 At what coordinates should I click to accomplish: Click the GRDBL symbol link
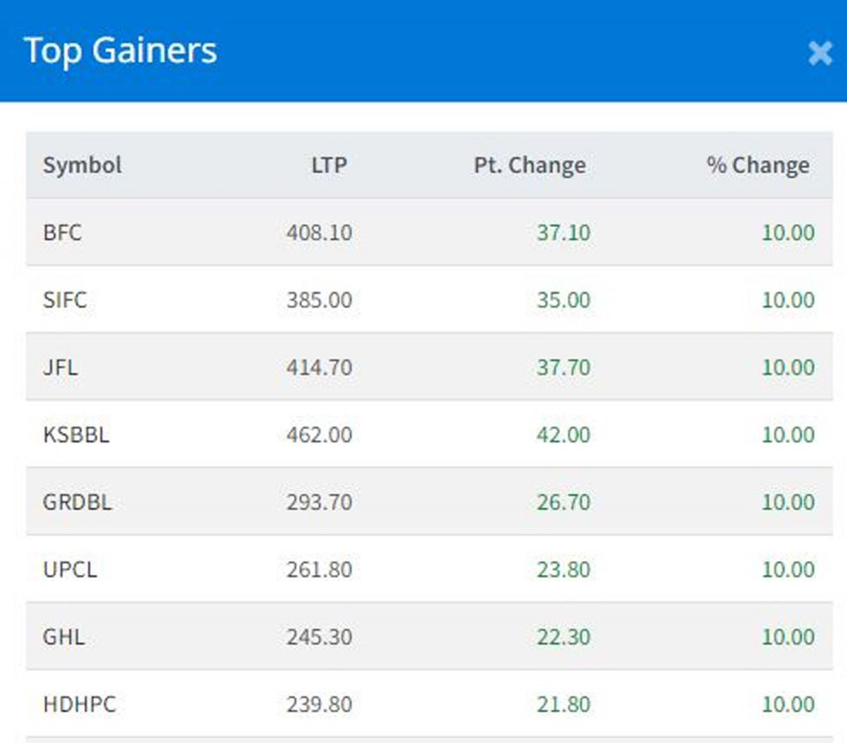[x=77, y=502]
